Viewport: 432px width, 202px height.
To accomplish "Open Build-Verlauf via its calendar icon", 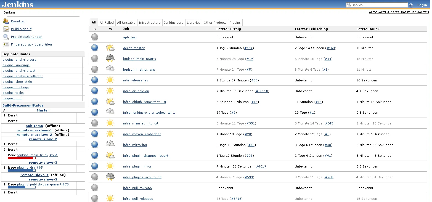I will coord(6,29).
